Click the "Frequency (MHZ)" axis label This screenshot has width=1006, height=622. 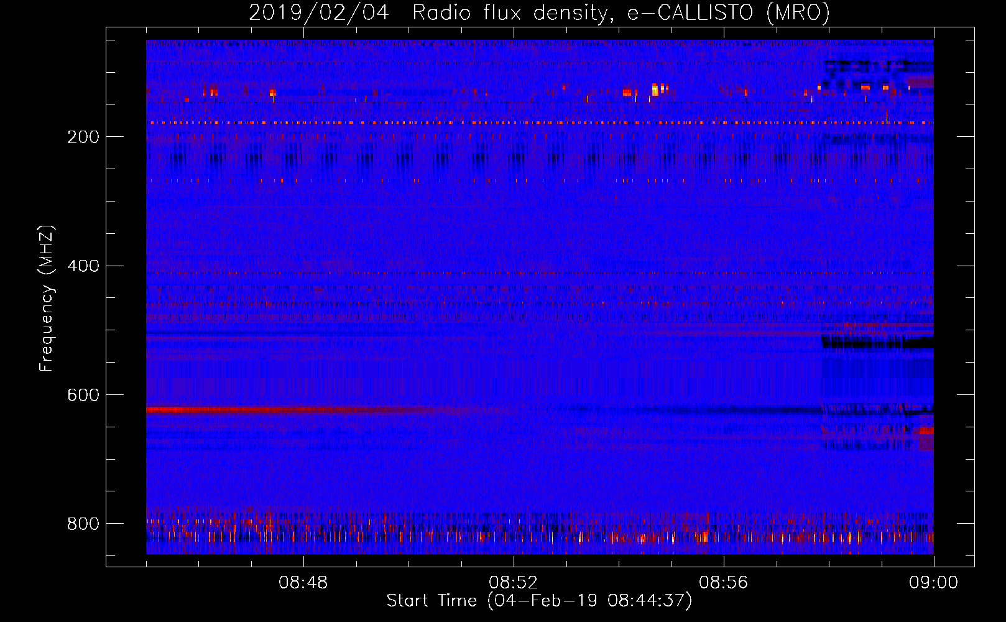(x=47, y=299)
